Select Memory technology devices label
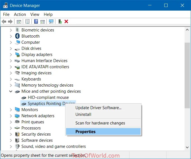Viewport: 191px width, 159px height. pos(47,85)
